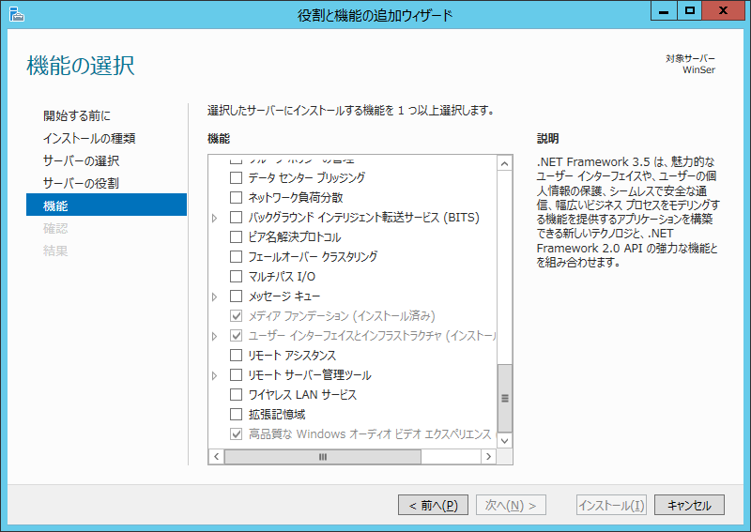Select the ワイヤレス LAN サービス row text

pyautogui.click(x=302, y=395)
